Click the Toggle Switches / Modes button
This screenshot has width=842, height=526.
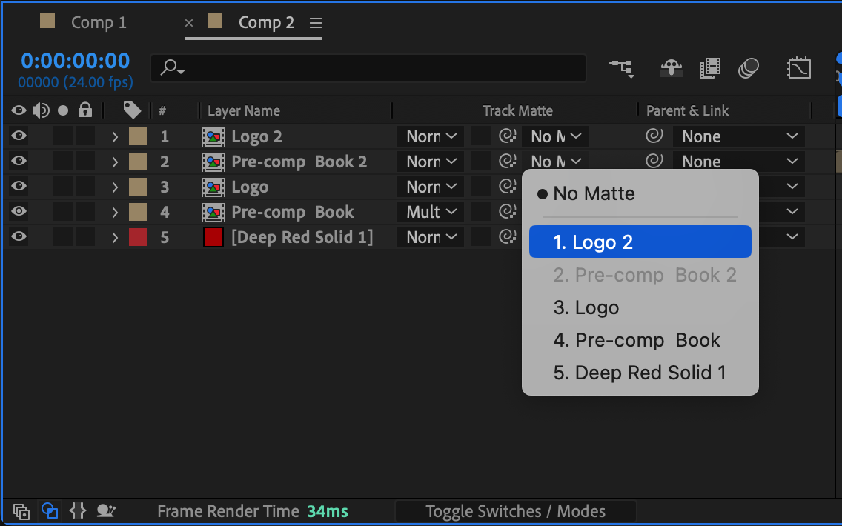515,511
